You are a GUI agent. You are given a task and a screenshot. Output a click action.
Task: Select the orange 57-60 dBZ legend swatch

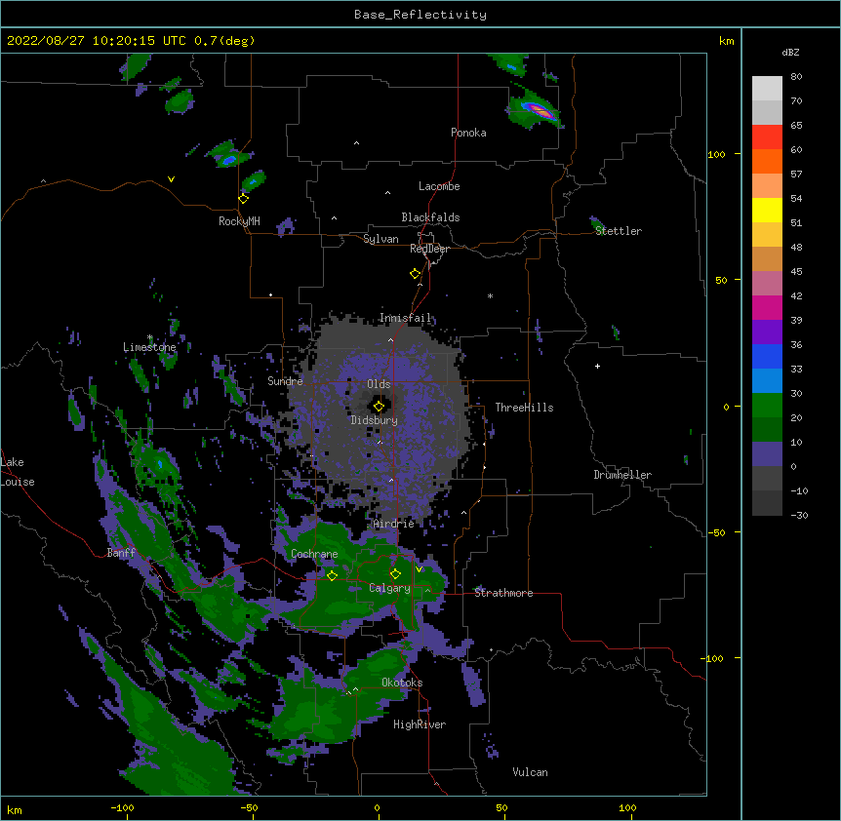tap(767, 161)
